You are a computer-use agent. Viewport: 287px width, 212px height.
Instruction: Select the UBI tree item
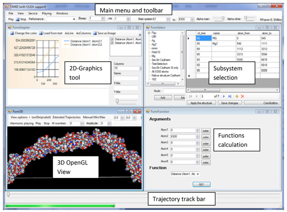pos(154,36)
